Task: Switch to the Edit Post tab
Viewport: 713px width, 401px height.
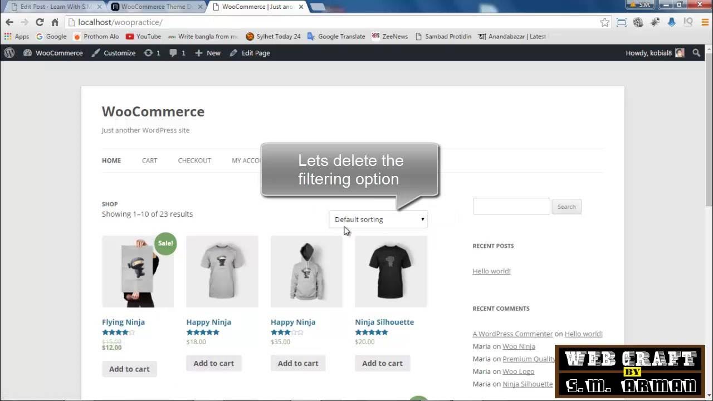Action: pos(56,7)
